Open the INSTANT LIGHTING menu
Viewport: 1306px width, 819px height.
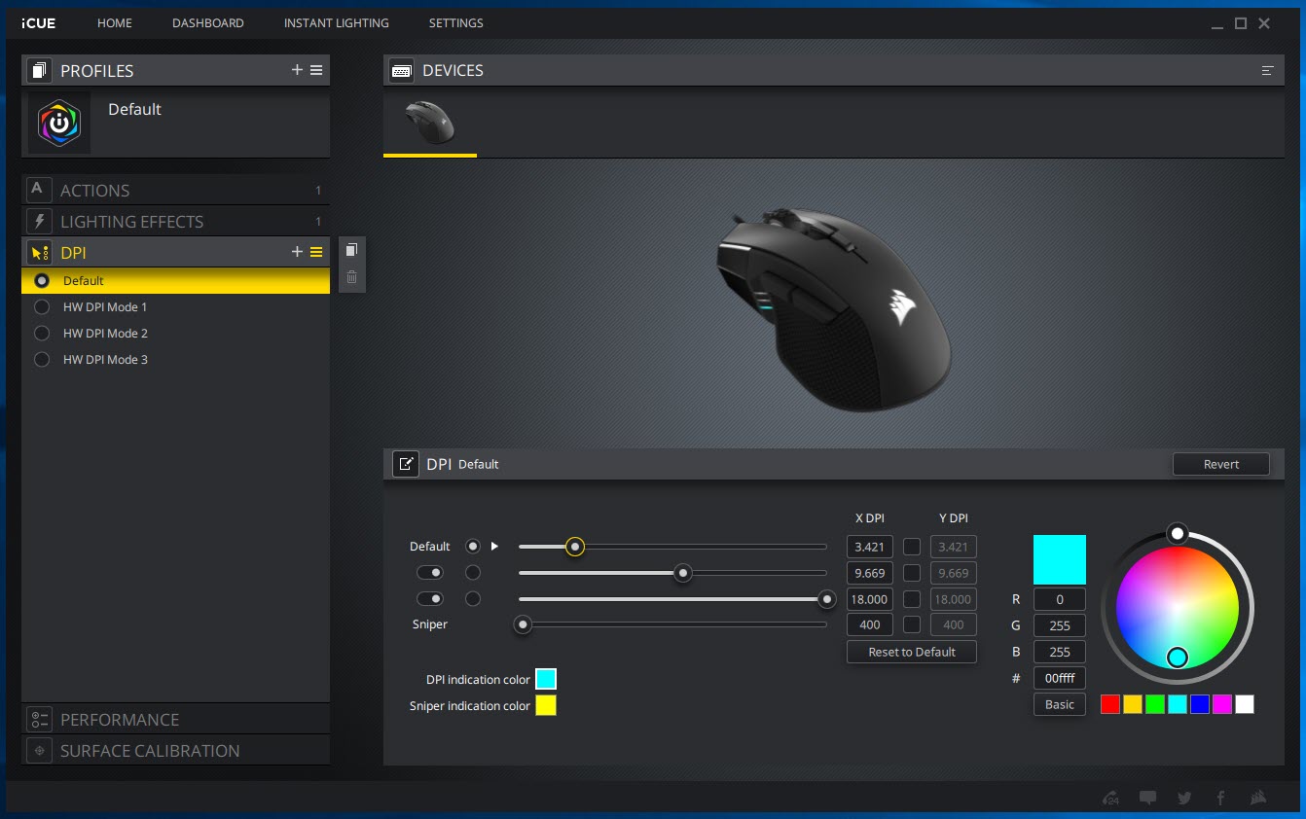coord(337,23)
